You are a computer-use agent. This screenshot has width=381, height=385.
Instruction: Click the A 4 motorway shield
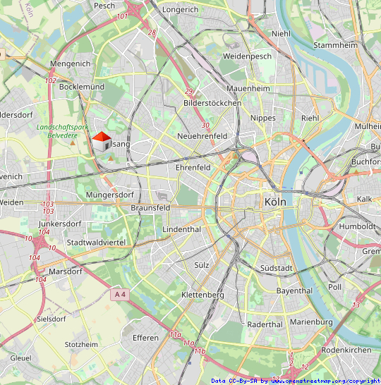(x=120, y=295)
